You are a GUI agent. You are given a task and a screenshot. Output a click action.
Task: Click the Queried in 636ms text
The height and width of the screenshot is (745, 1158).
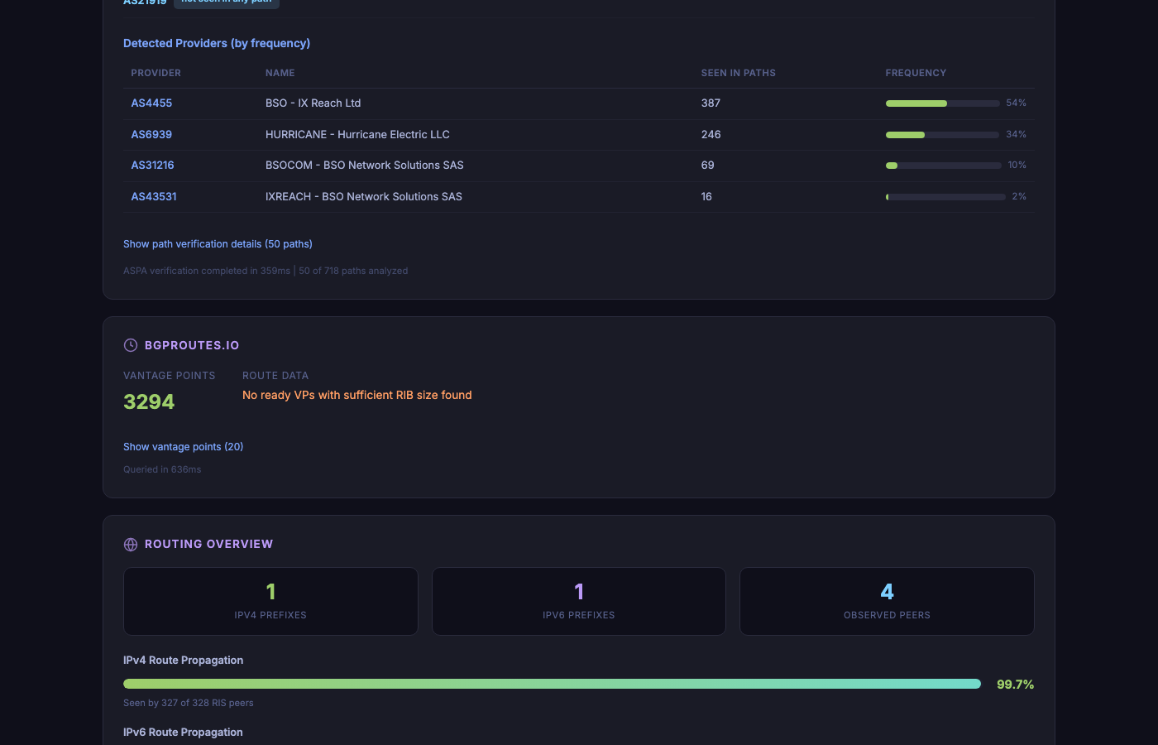coord(162,469)
